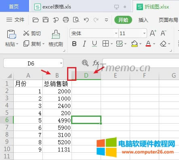179x160 pixels.
Task: Click the eraser clear formatting icon
Action: click(163, 44)
